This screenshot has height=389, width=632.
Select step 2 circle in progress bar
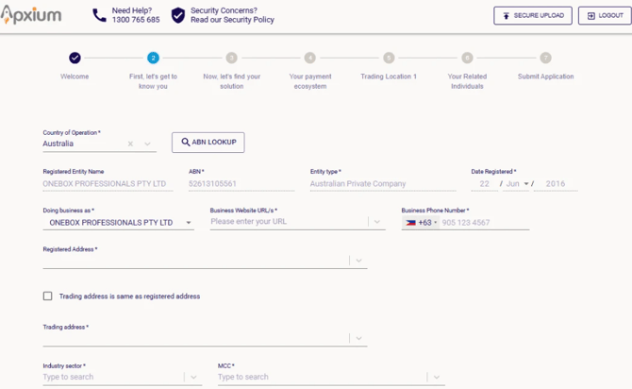click(x=153, y=59)
